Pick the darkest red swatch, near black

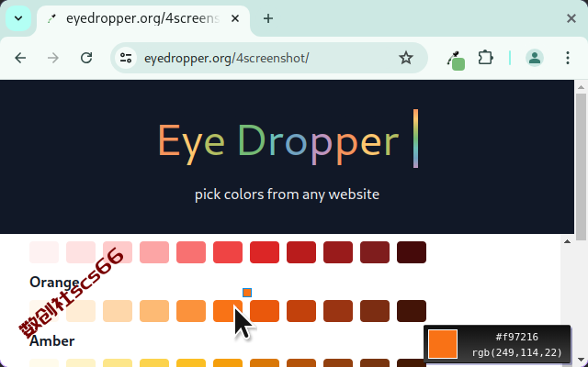412,252
